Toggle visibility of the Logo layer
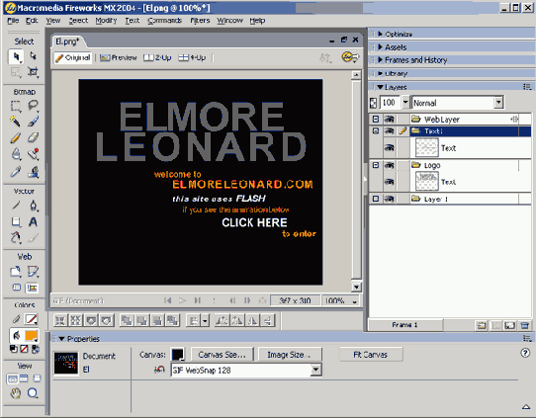536x418 pixels. [x=390, y=165]
